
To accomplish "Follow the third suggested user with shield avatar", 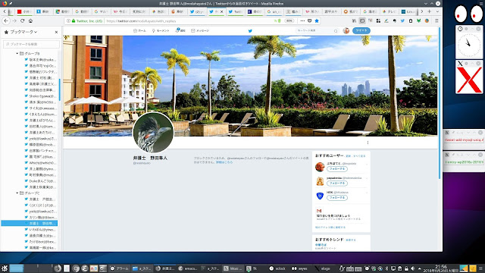I will (337, 197).
